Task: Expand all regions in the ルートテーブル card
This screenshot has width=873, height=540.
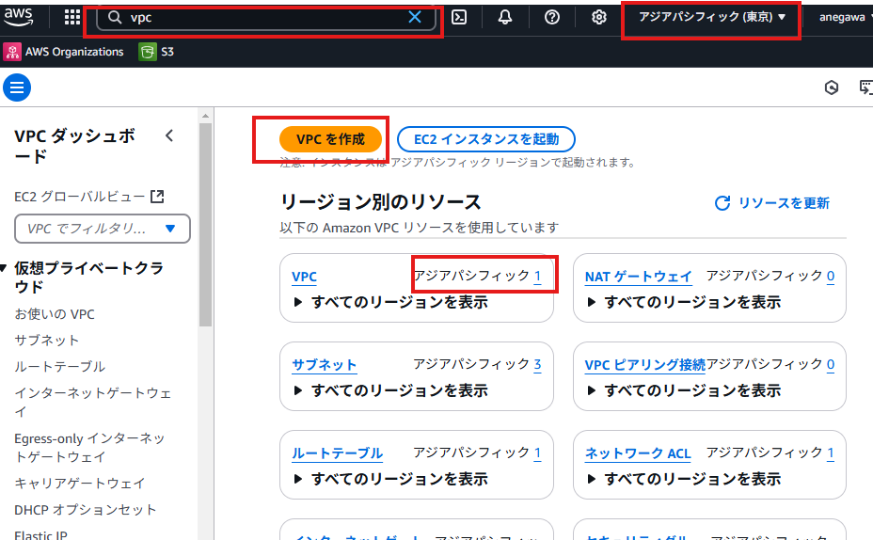Action: [x=391, y=479]
